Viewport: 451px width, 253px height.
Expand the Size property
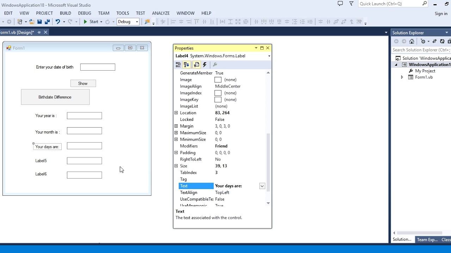(x=176, y=166)
